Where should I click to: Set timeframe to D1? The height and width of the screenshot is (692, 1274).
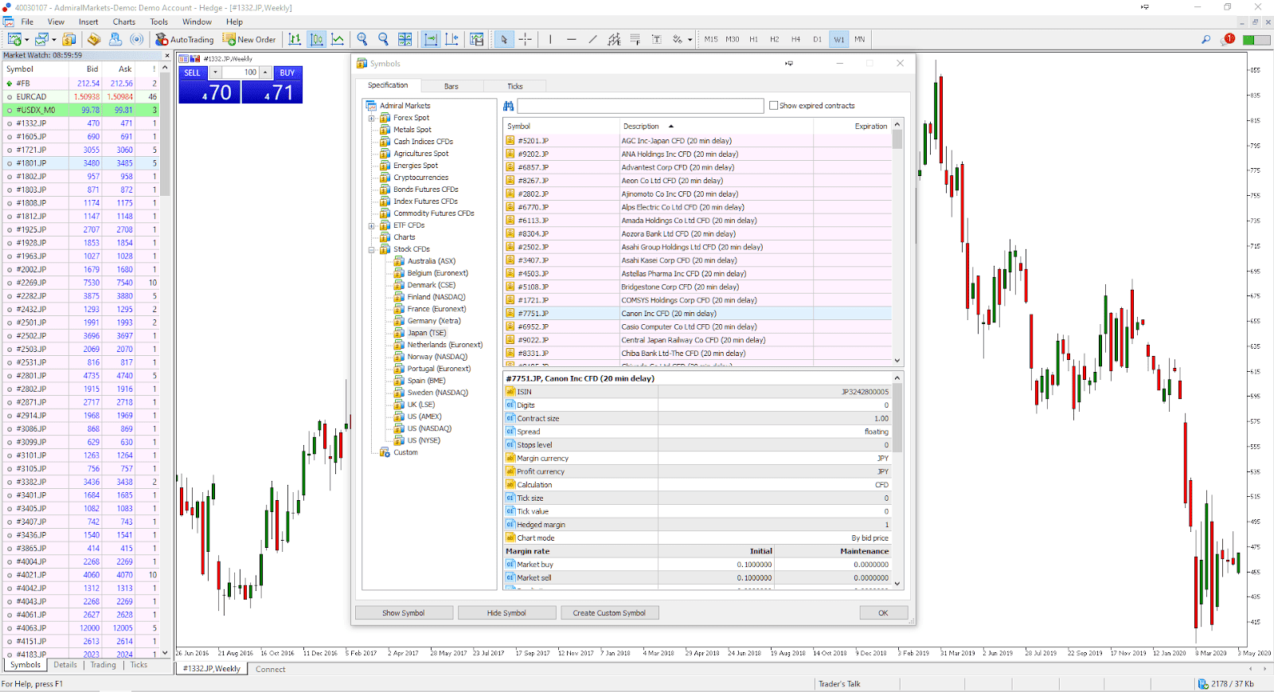[x=817, y=39]
